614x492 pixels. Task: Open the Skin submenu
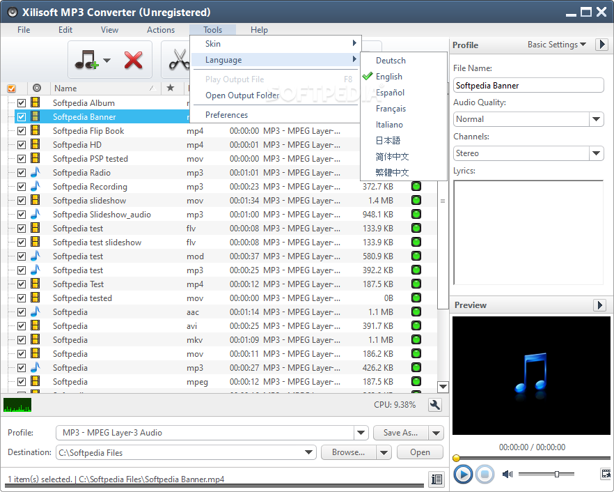tap(275, 43)
